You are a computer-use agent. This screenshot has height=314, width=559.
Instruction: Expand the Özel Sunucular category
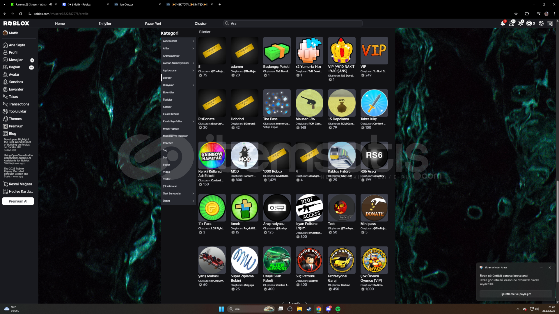(x=193, y=194)
